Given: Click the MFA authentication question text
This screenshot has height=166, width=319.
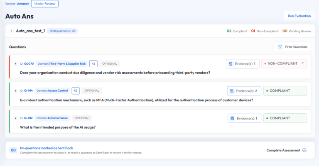Looking at the screenshot, I should click(137, 100).
